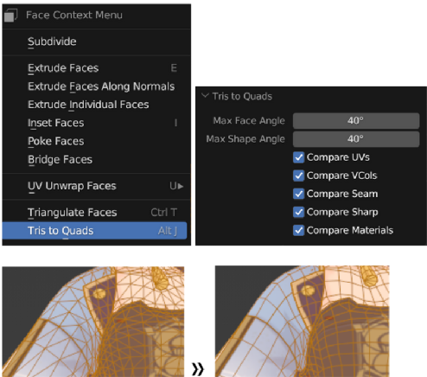Disable the Compare VCols checkbox

298,176
